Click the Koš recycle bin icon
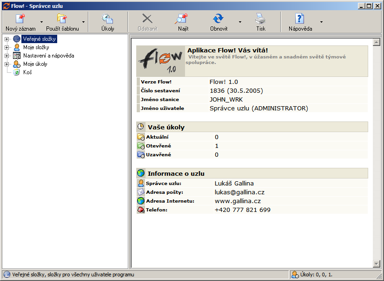 (17, 72)
